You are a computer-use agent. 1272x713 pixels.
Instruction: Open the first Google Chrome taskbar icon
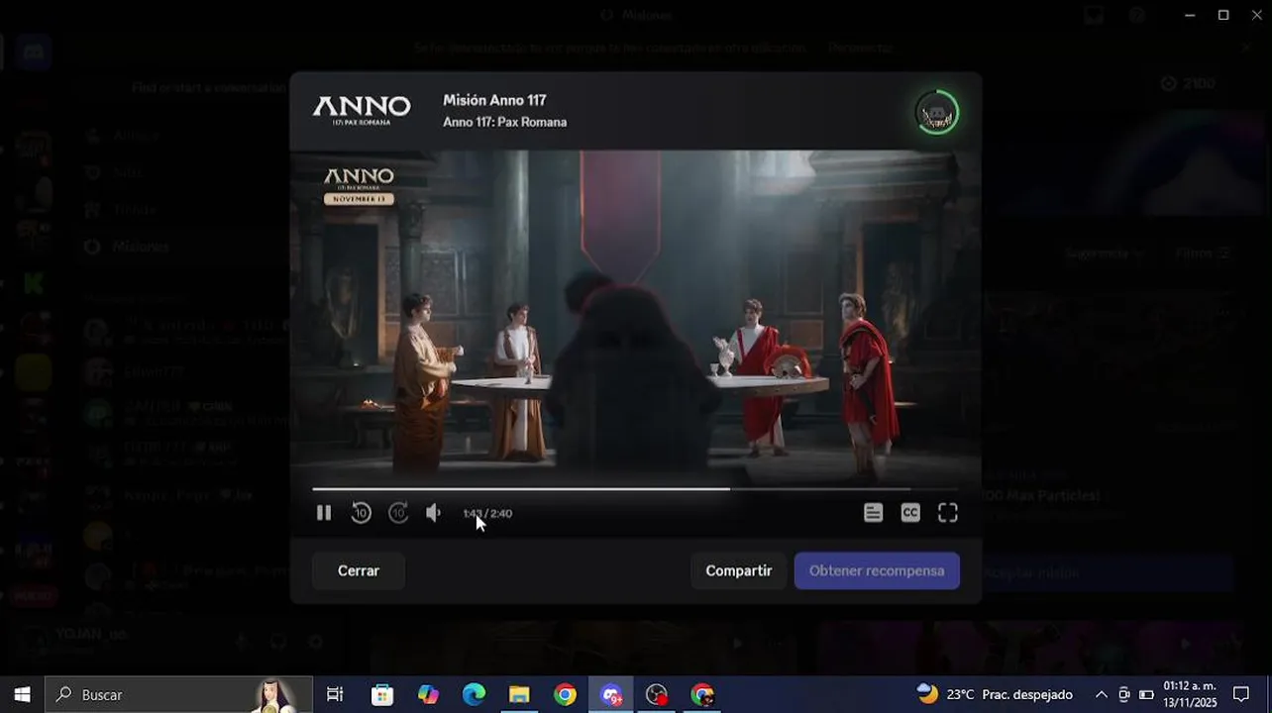click(x=565, y=694)
